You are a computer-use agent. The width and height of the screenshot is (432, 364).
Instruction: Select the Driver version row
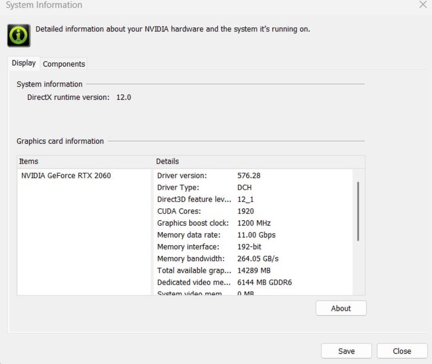click(182, 175)
